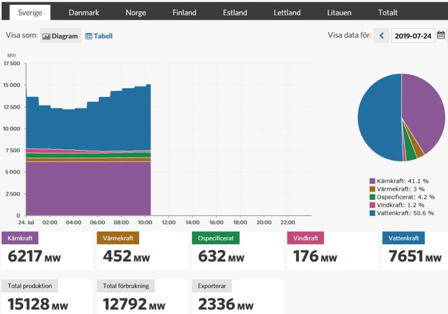Open the Danmark tab

(x=84, y=13)
